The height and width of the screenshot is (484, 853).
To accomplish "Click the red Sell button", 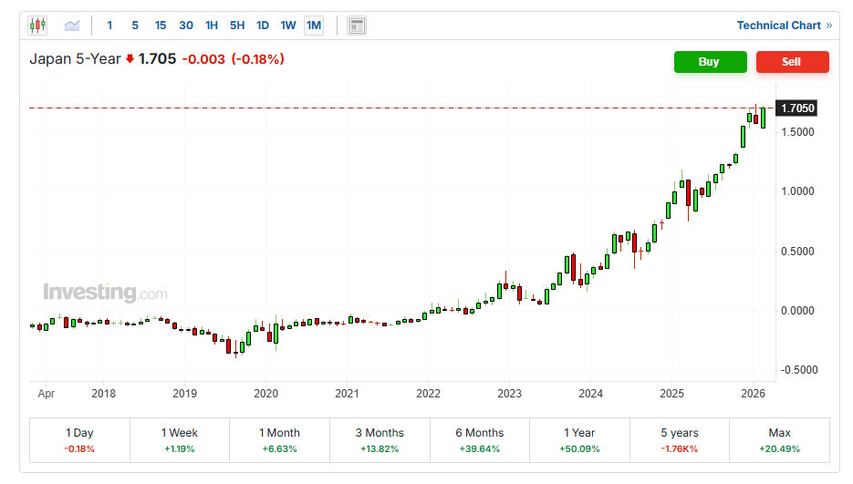I will point(793,62).
